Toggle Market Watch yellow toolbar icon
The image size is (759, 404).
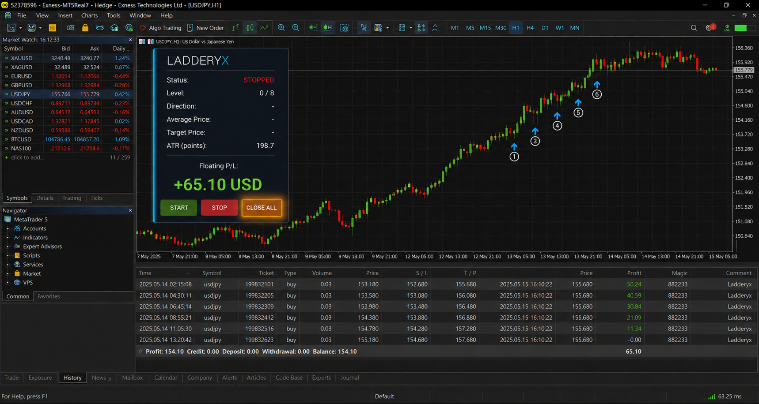pos(52,28)
